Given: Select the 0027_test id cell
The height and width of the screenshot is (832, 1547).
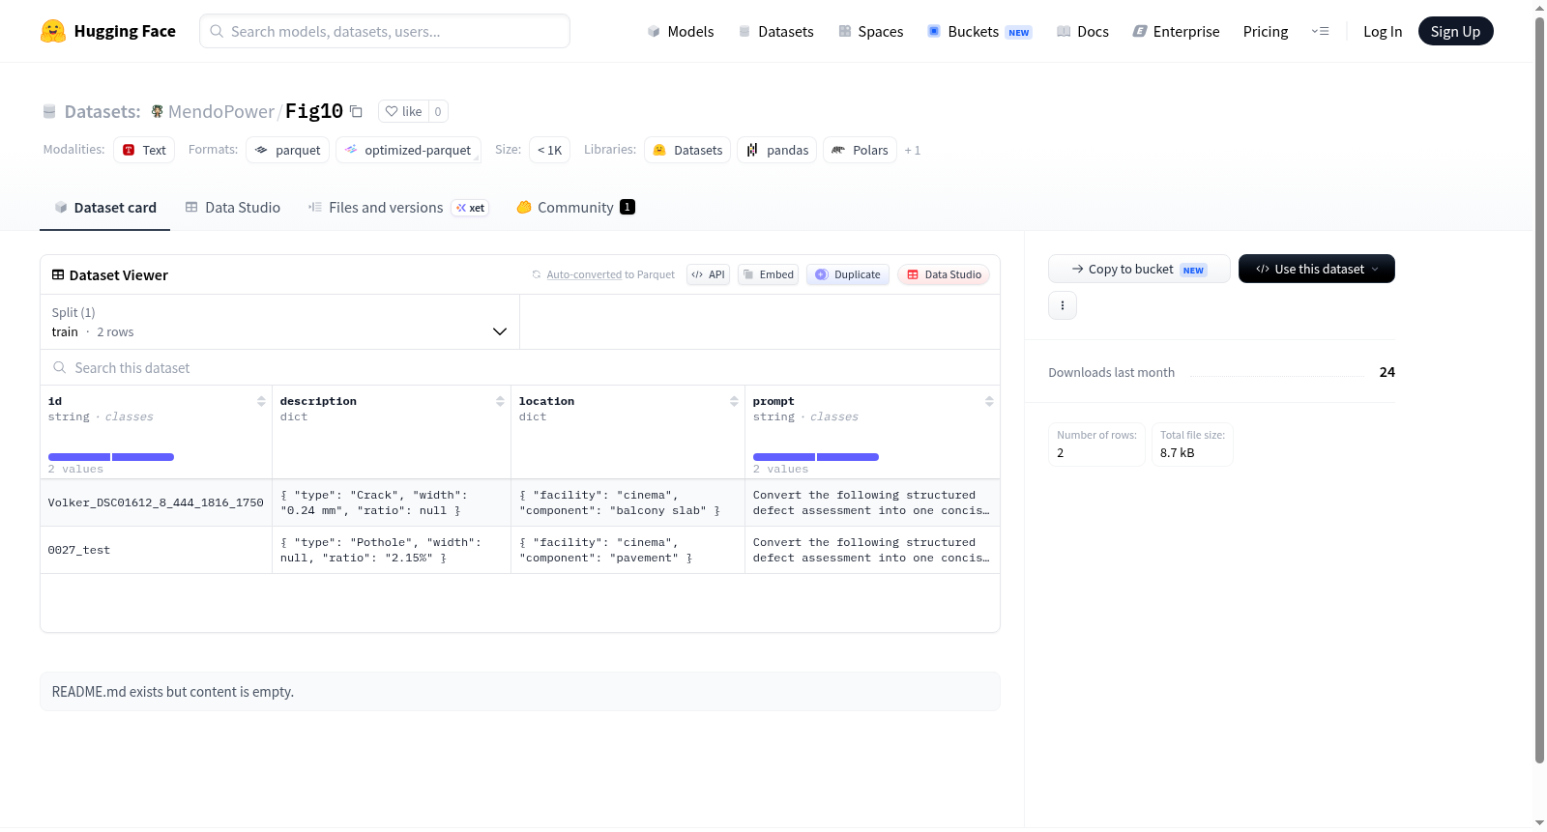Looking at the screenshot, I should pos(156,550).
